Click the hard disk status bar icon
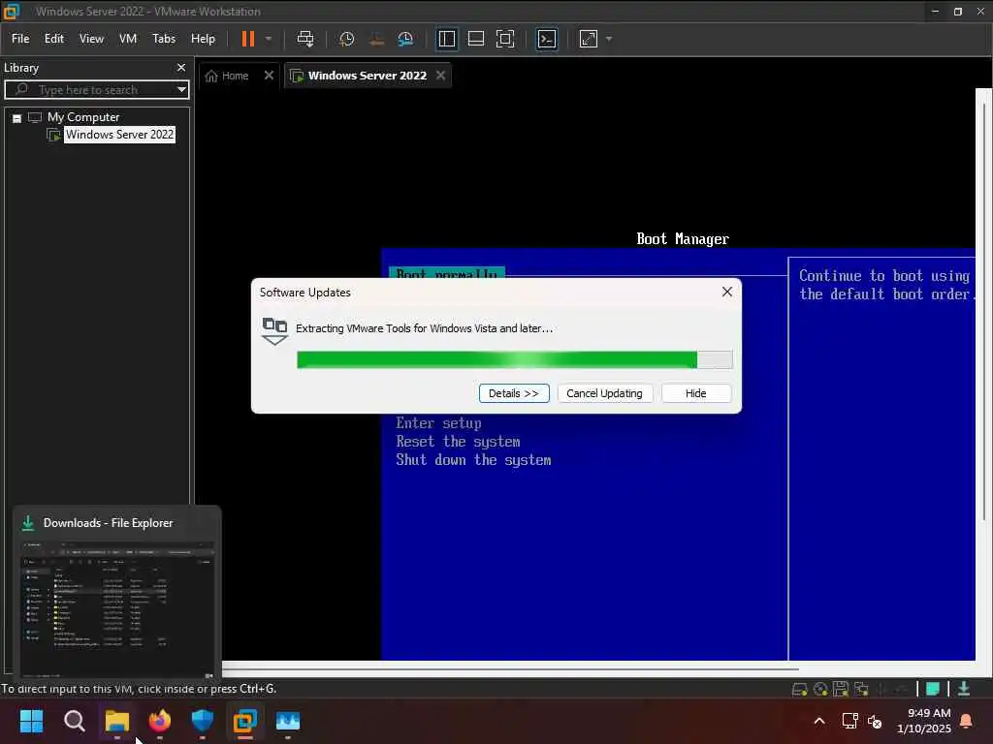 pyautogui.click(x=799, y=689)
